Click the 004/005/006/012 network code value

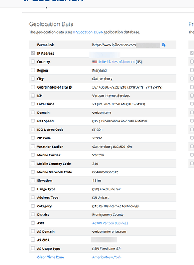[105, 172]
